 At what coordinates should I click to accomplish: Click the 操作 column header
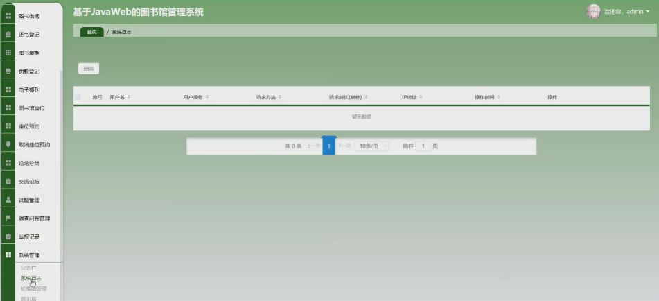552,97
